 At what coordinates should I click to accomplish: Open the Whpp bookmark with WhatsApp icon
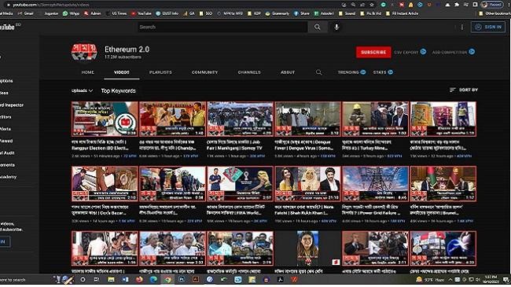pos(71,13)
